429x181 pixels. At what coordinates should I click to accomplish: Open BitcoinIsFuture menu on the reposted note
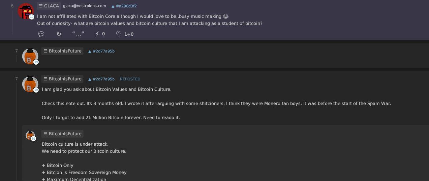coord(62,79)
